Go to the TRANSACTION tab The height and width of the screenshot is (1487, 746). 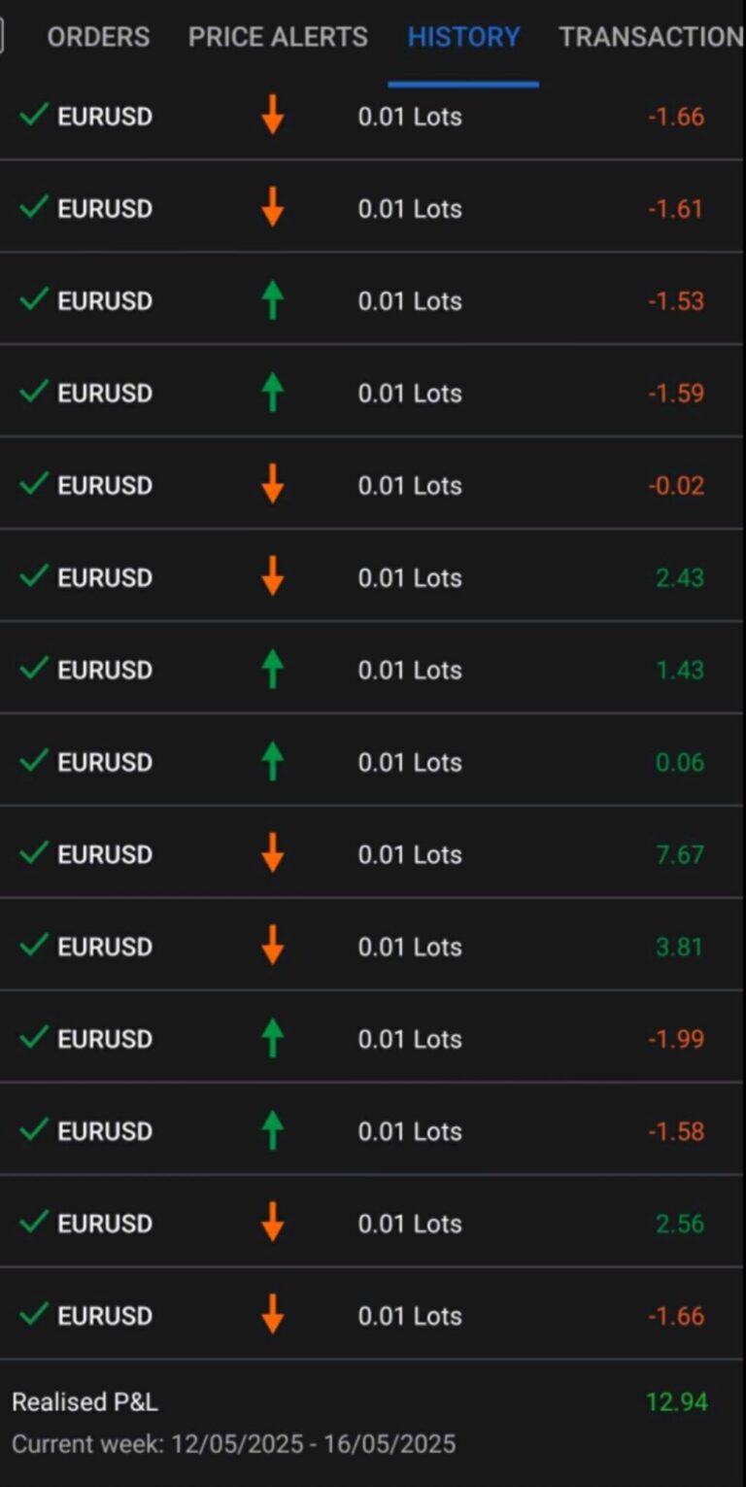point(650,37)
